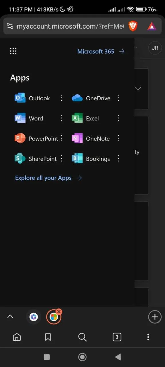
Task: Open Brave Shields lion icon
Action: pyautogui.click(x=133, y=26)
